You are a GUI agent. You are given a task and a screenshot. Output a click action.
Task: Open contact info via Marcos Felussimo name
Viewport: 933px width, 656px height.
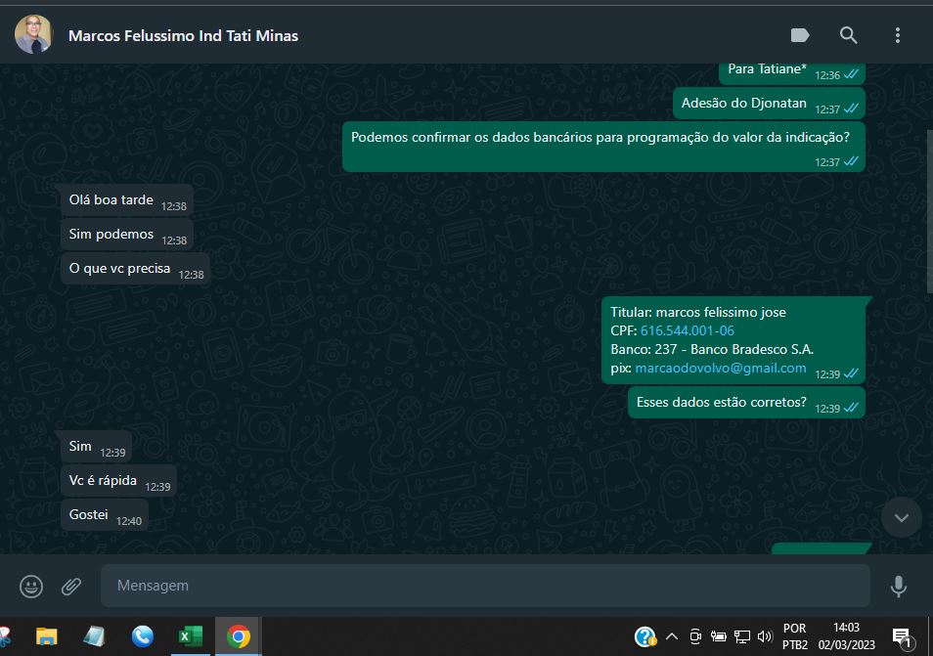(x=183, y=35)
